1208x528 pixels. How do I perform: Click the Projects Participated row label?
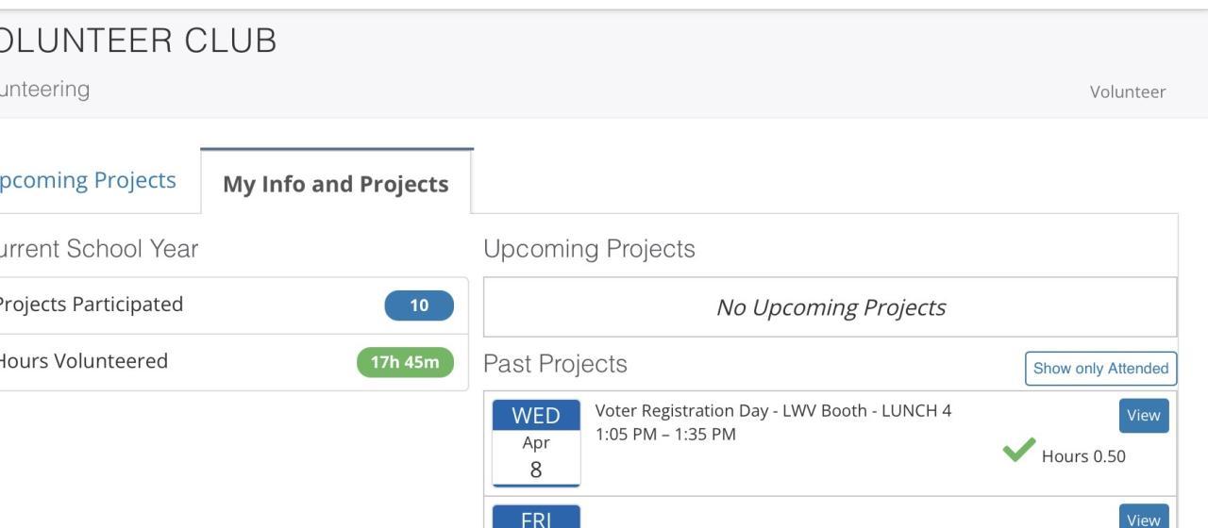[90, 305]
